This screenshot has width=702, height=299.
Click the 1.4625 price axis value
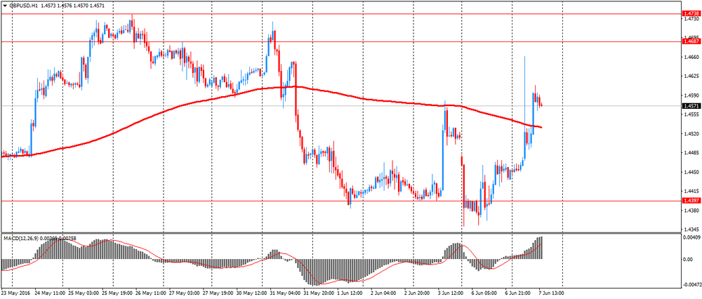pyautogui.click(x=691, y=77)
